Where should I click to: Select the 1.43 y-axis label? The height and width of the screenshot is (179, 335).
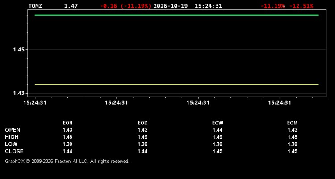click(x=19, y=93)
